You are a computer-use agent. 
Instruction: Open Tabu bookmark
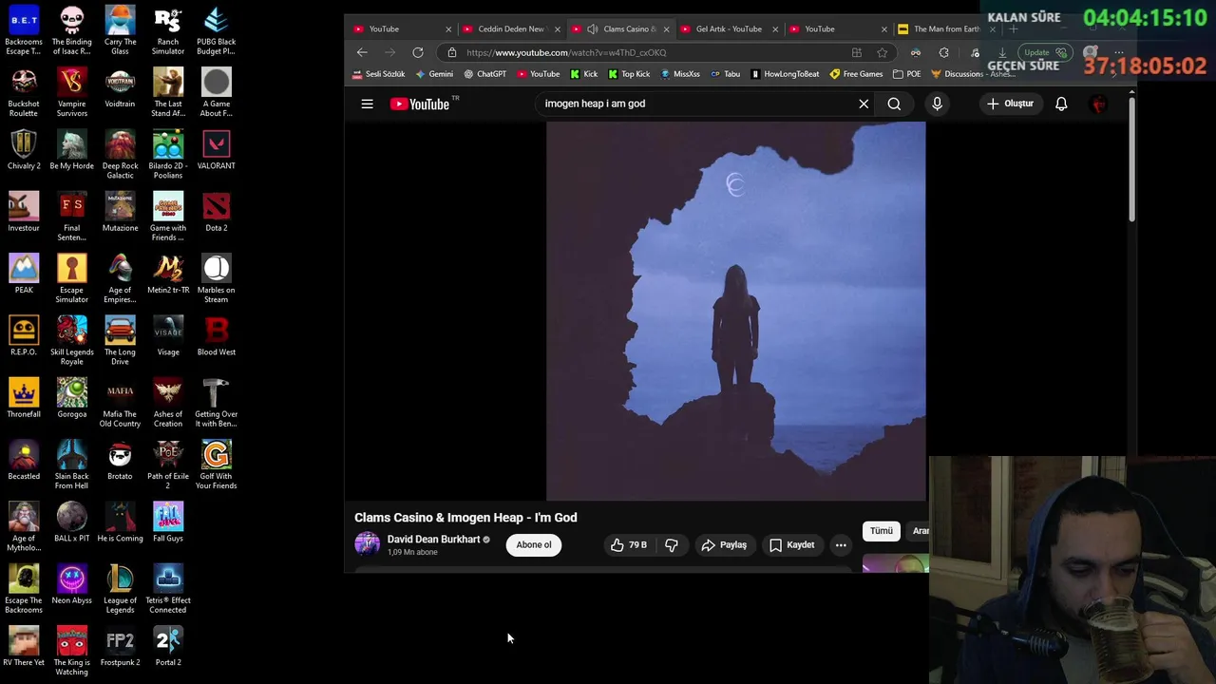(x=726, y=74)
